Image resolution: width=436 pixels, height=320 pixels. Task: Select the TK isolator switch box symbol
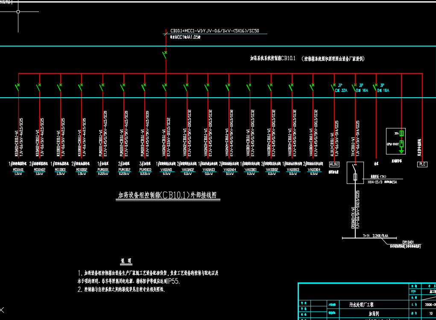355,173
